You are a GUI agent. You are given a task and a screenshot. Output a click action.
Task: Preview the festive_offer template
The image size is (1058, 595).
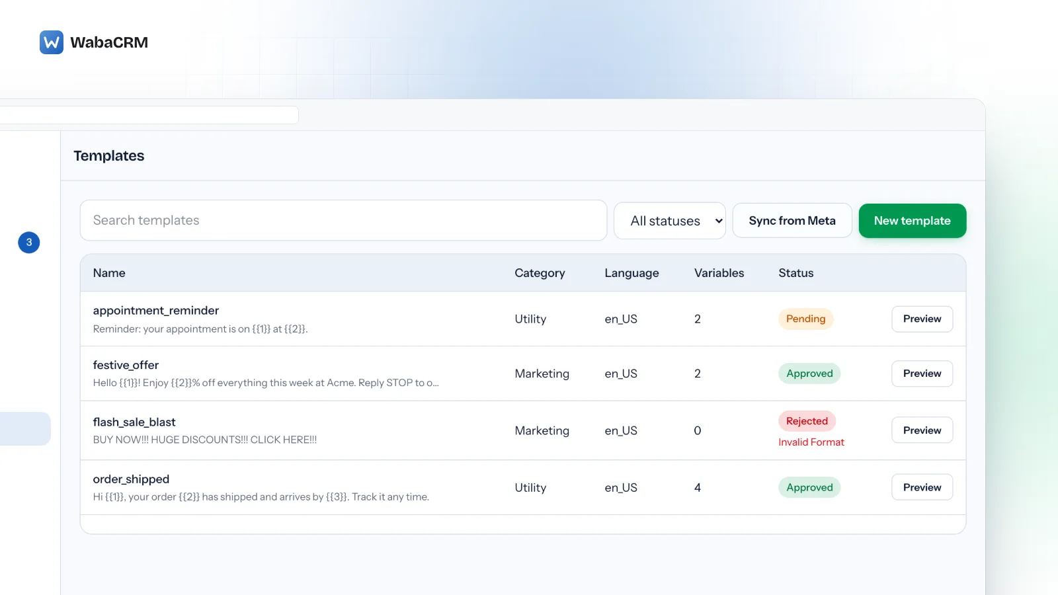tap(922, 374)
